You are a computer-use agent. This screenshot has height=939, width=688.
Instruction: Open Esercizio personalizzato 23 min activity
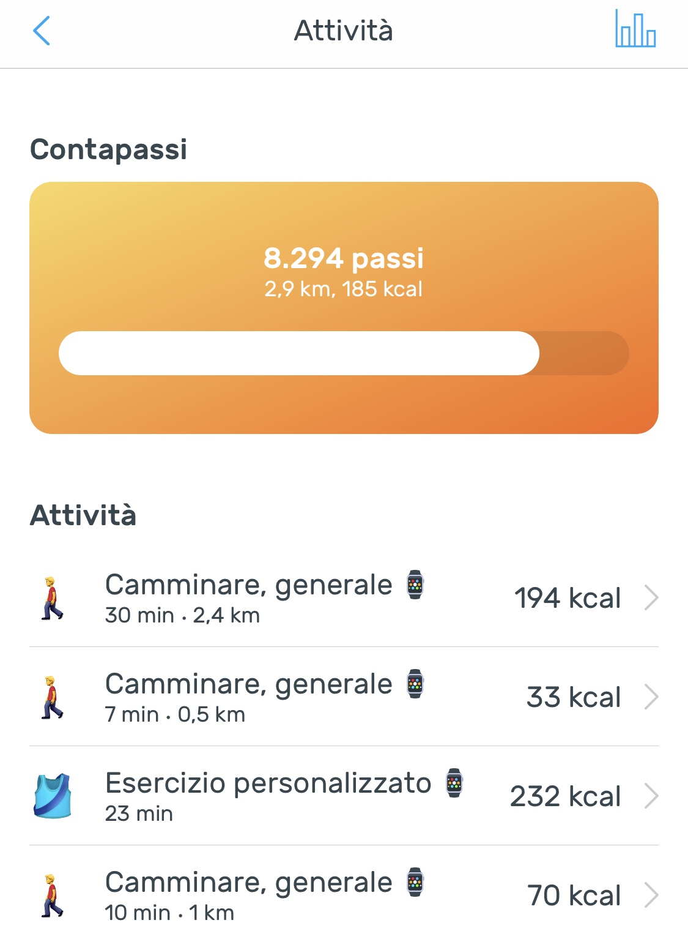point(344,796)
